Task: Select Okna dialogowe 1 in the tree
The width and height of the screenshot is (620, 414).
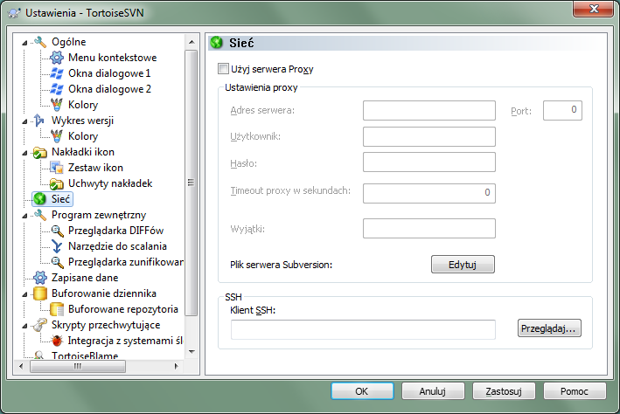Action: [109, 73]
